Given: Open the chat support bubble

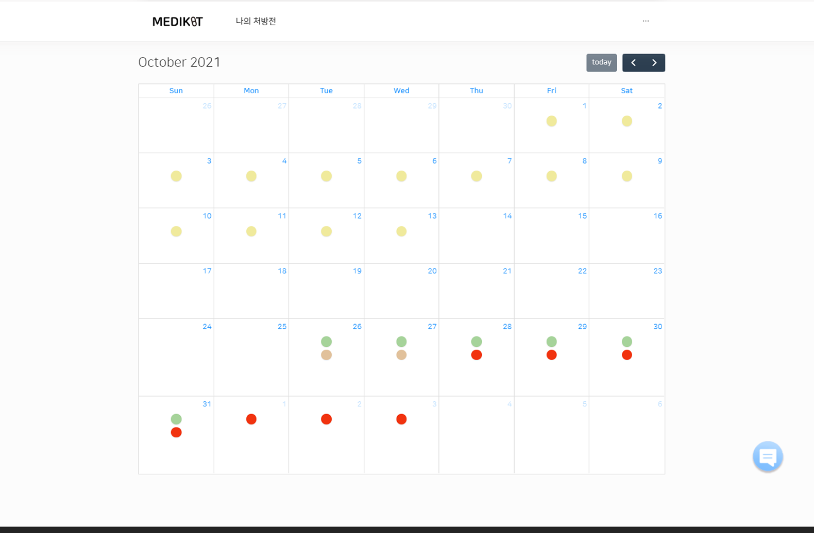Looking at the screenshot, I should [x=768, y=456].
